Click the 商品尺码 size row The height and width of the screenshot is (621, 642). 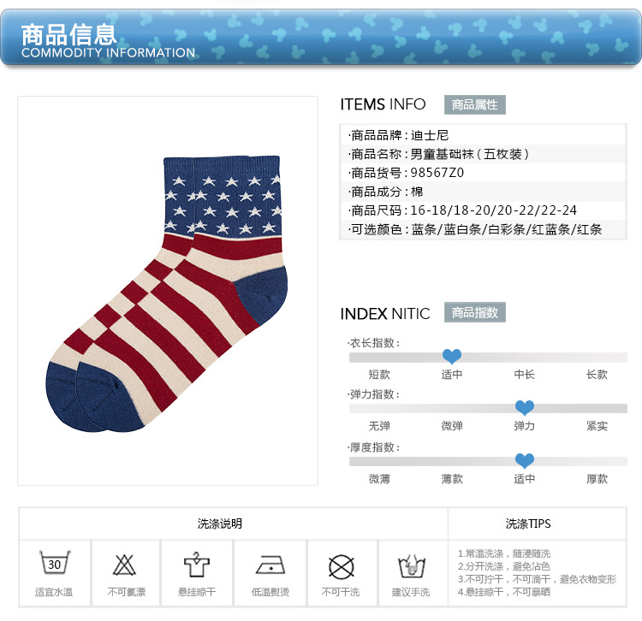pos(483,210)
